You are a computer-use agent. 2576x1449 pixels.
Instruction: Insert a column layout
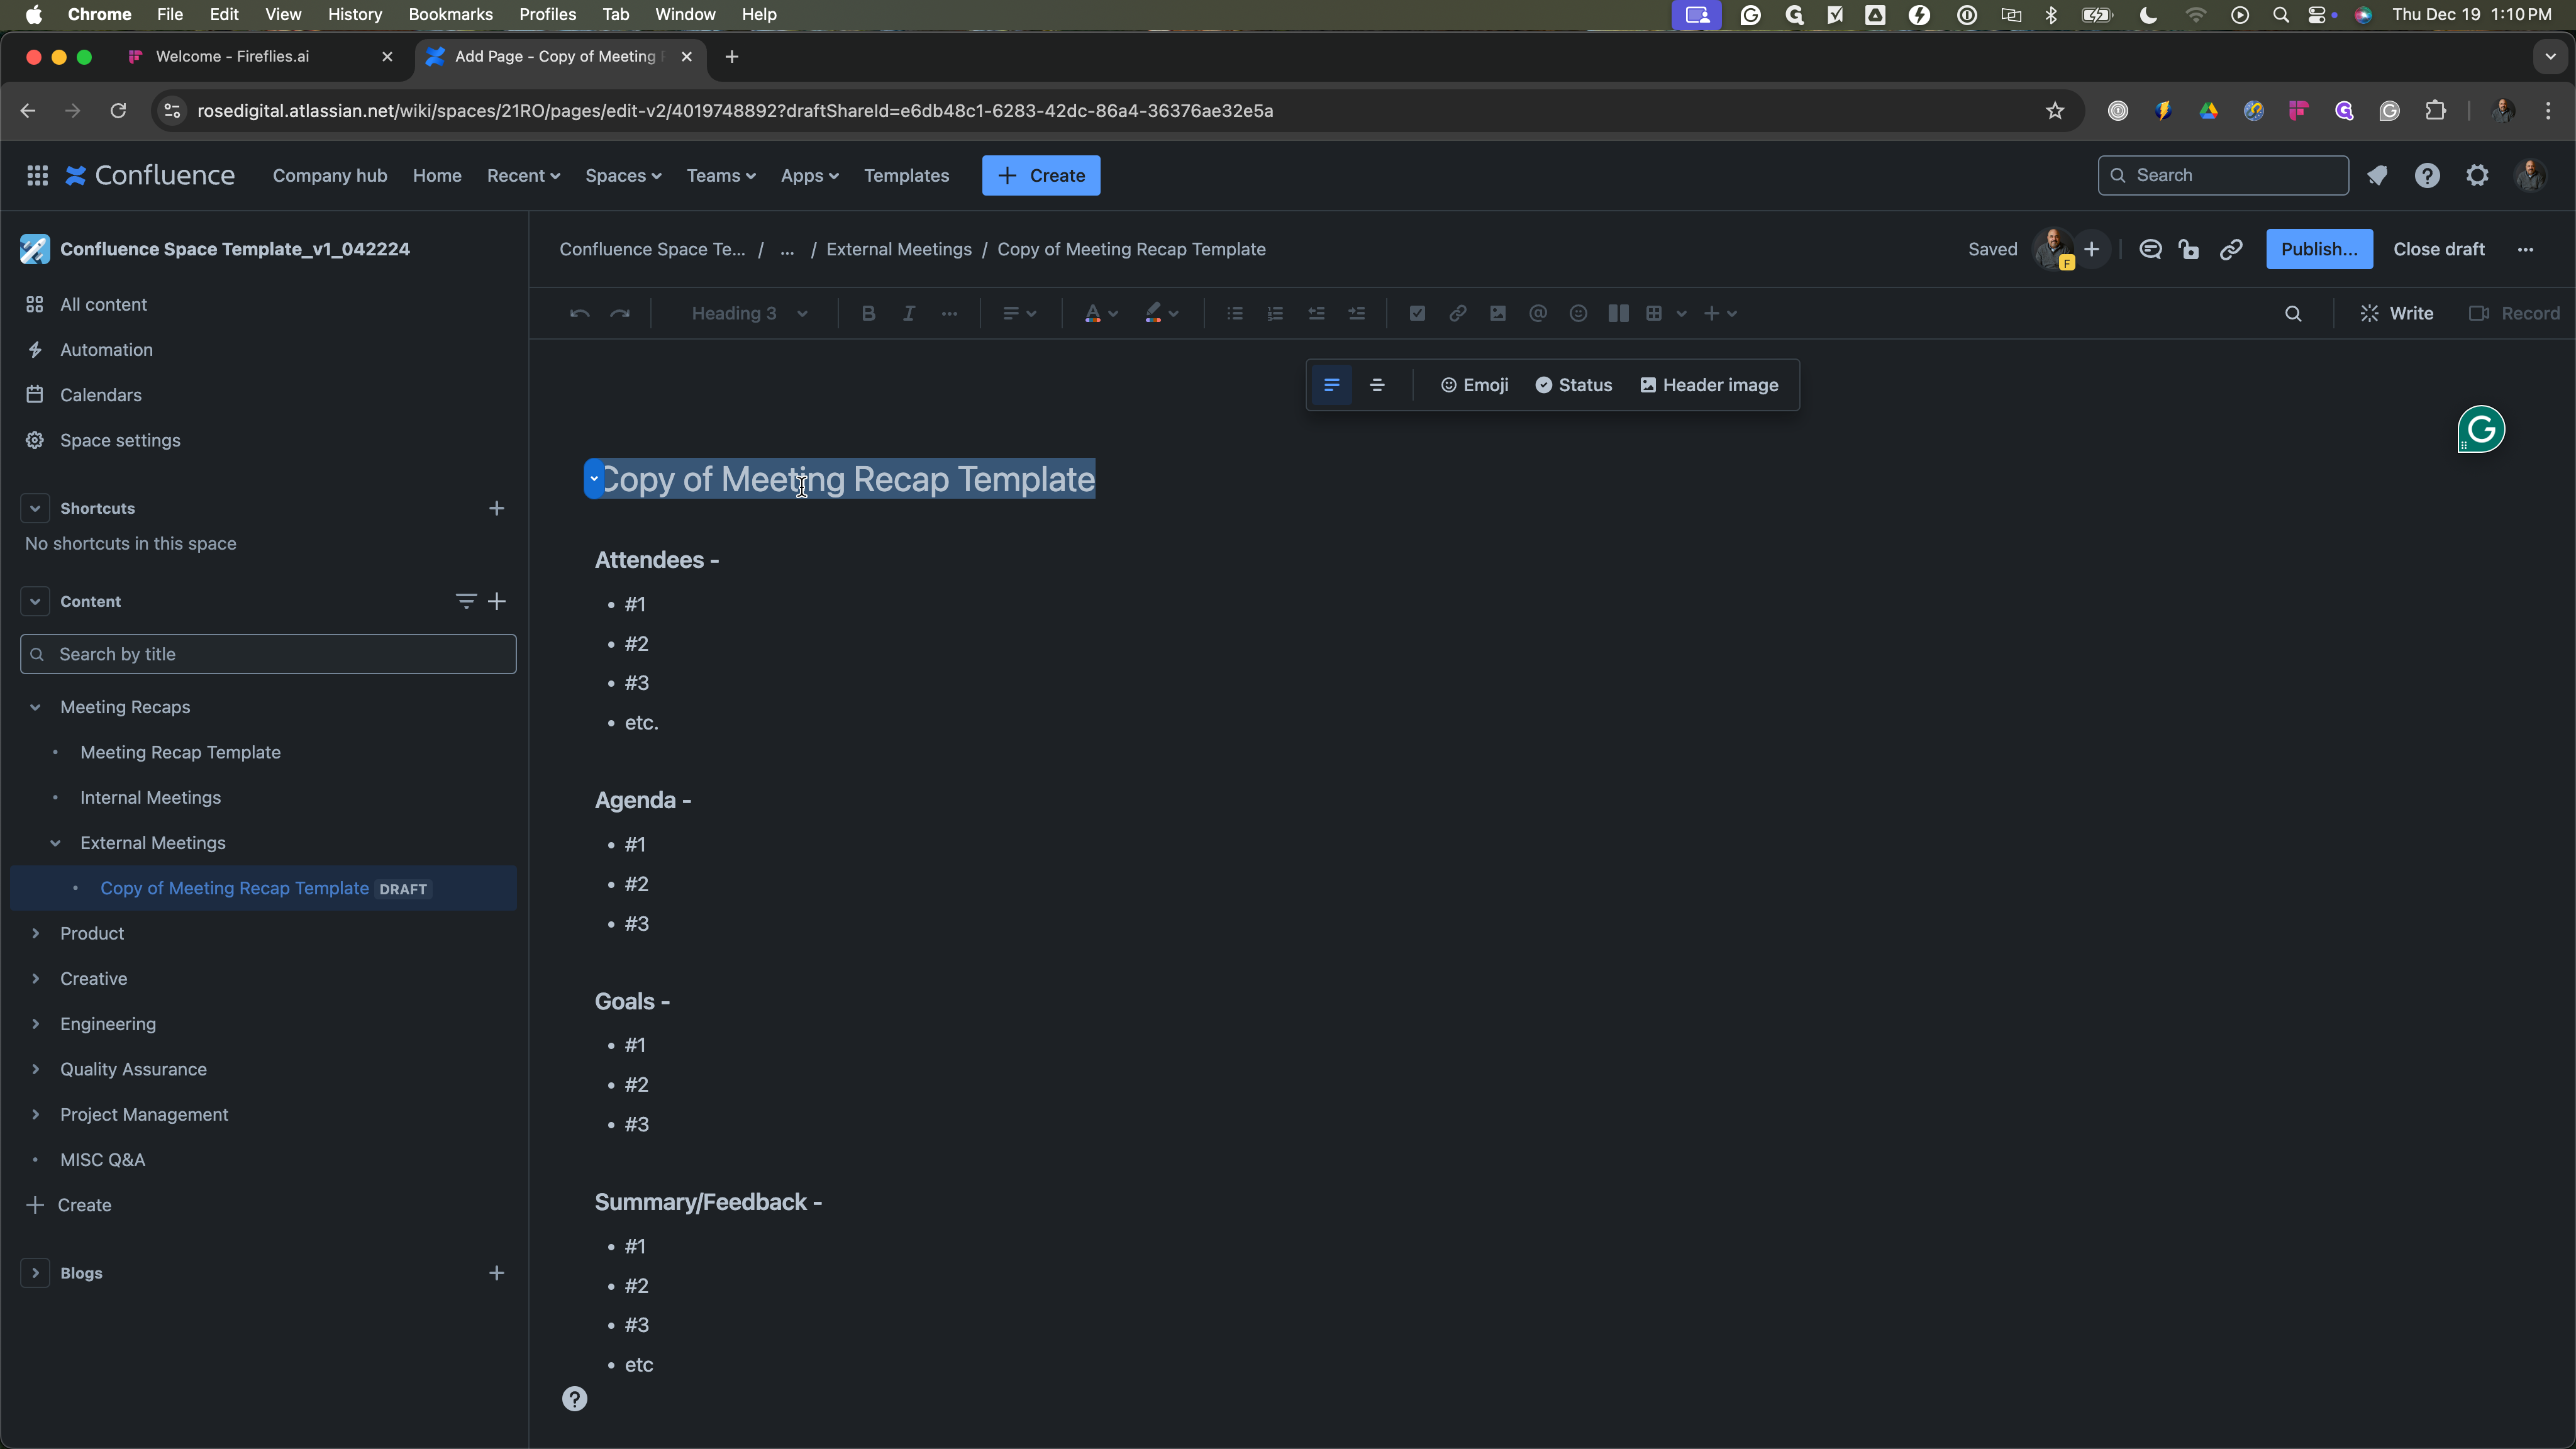[1618, 313]
